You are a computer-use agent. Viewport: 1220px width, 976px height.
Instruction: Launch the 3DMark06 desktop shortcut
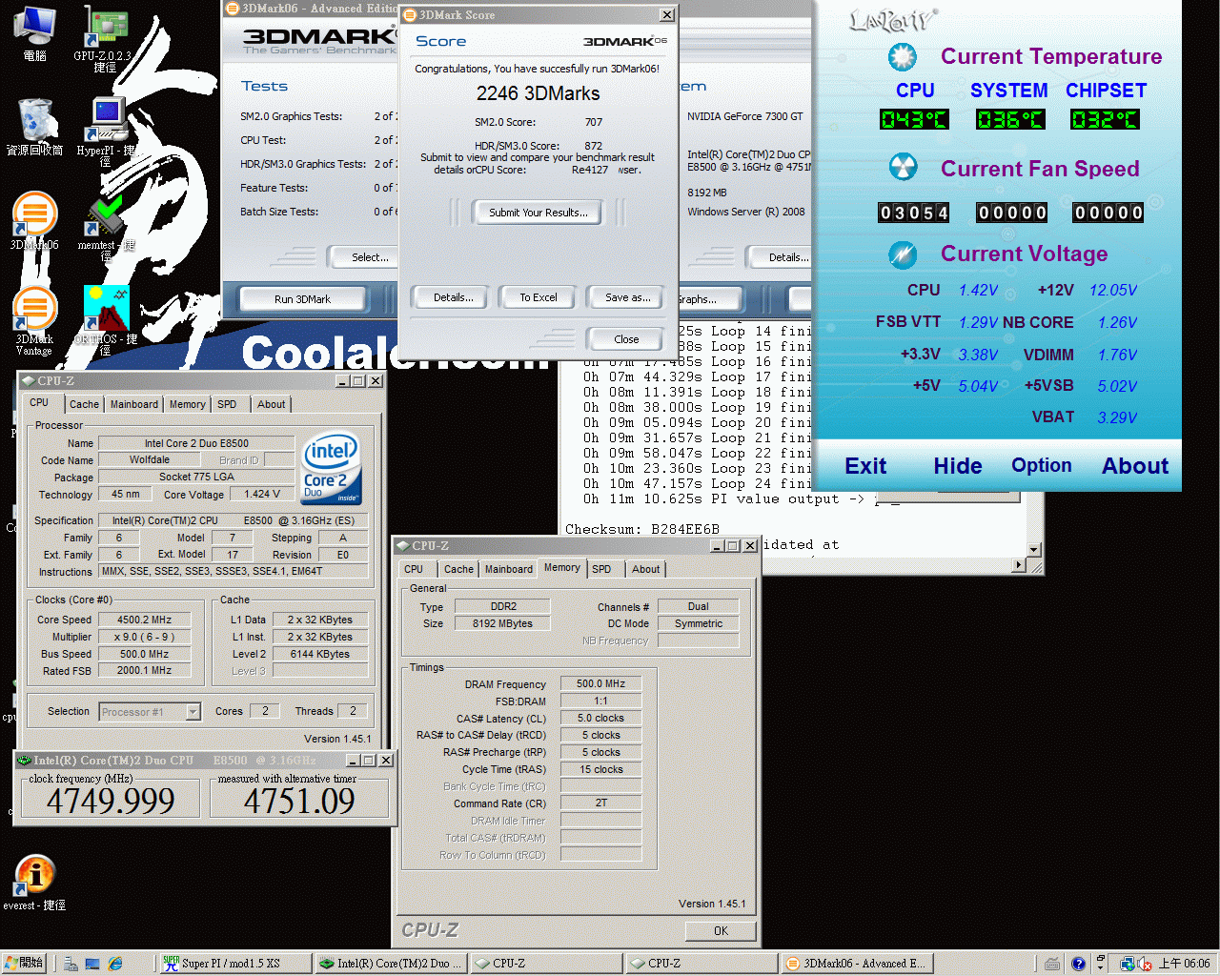34,221
